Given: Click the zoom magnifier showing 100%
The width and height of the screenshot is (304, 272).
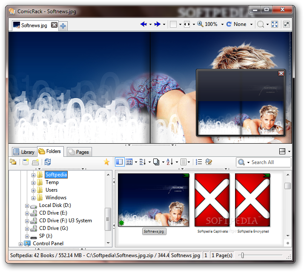Looking at the screenshot, I should click(200, 24).
